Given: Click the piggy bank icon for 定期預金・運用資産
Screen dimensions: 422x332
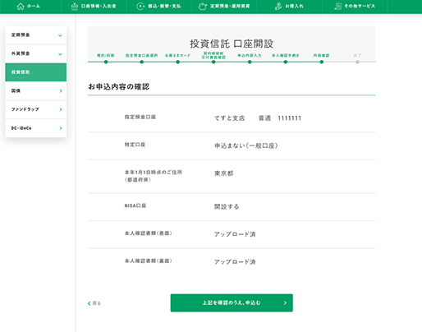Looking at the screenshot, I should pyautogui.click(x=203, y=7).
